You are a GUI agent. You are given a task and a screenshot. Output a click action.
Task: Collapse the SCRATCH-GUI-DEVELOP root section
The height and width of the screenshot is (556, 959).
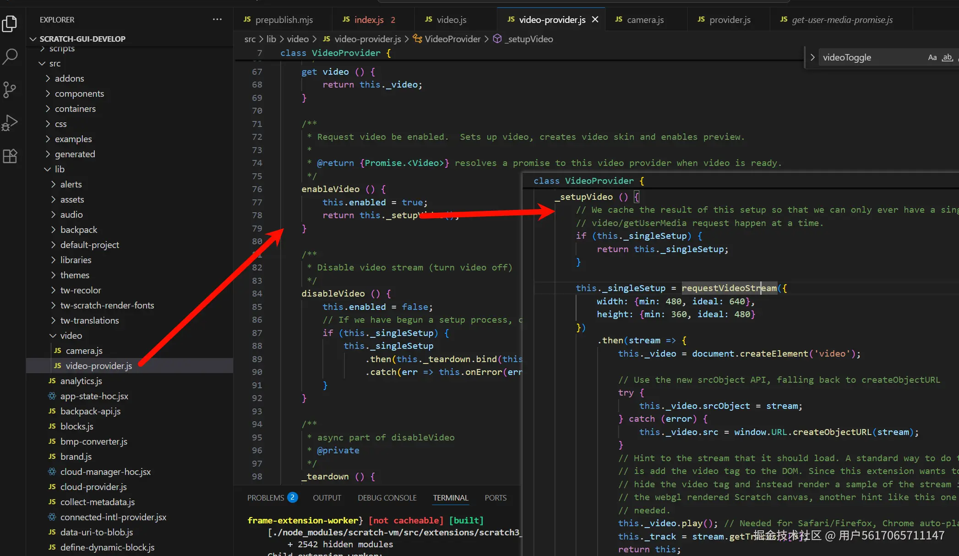(x=82, y=39)
